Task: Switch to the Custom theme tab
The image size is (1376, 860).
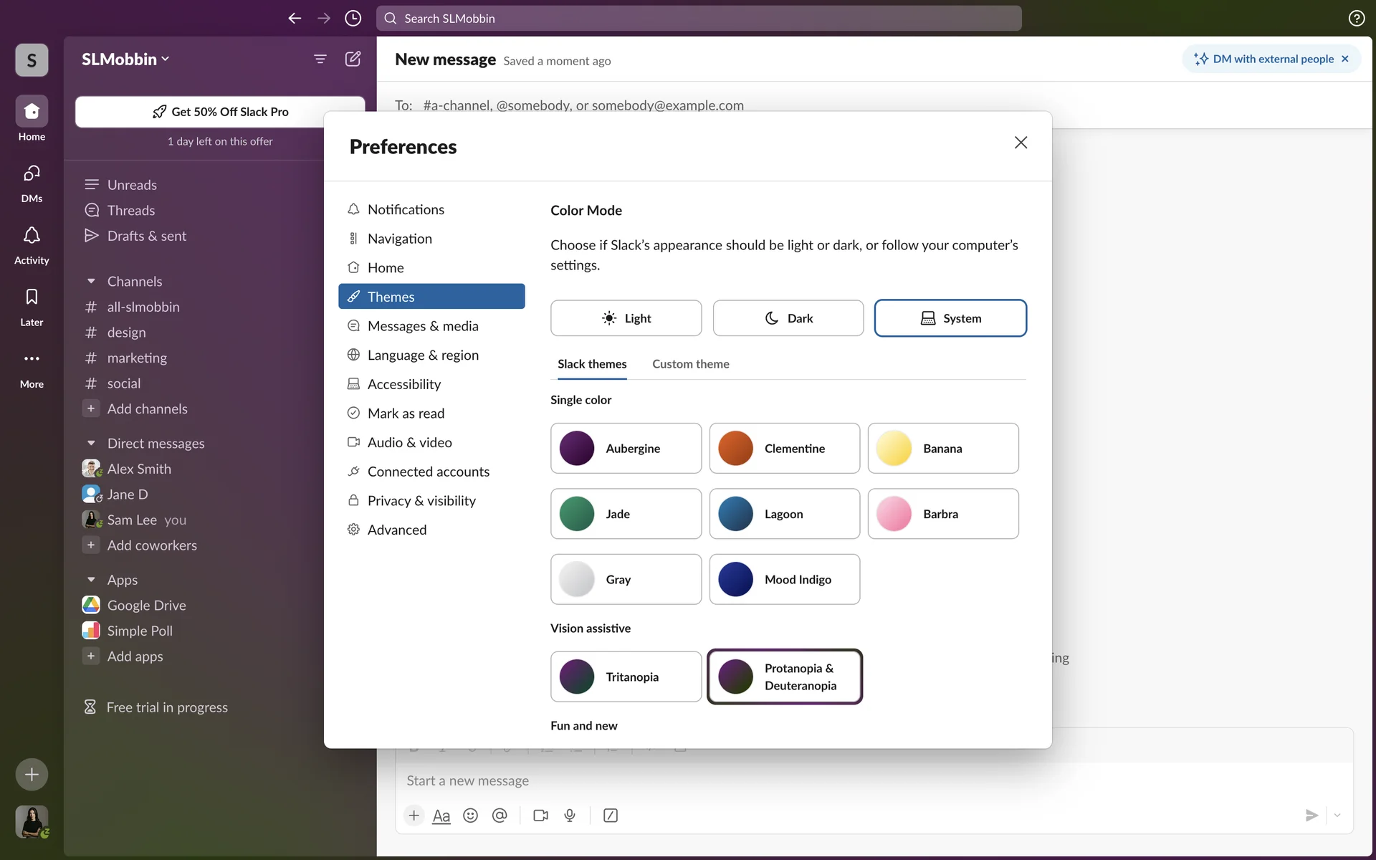Action: (x=690, y=364)
